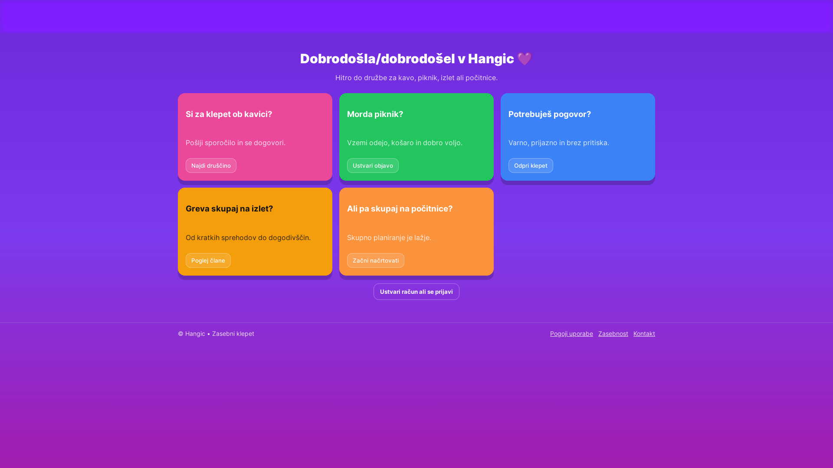Click Ali pa skupaj na počitnice? title
Viewport: 833px width, 468px height.
(400, 208)
